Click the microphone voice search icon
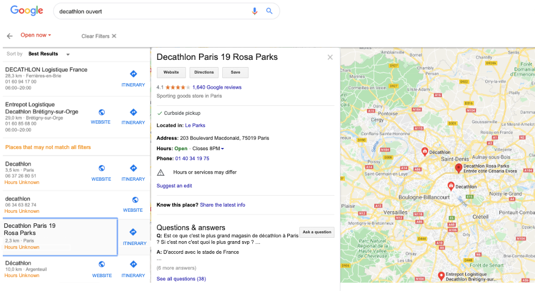535x291 pixels. coord(254,11)
